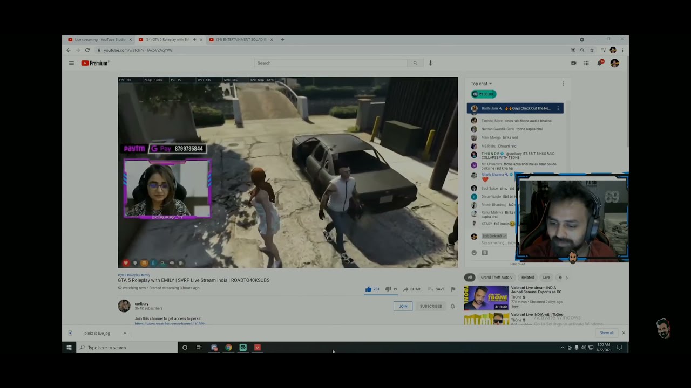Open Chrome from the taskbar
The height and width of the screenshot is (388, 691).
(x=228, y=348)
